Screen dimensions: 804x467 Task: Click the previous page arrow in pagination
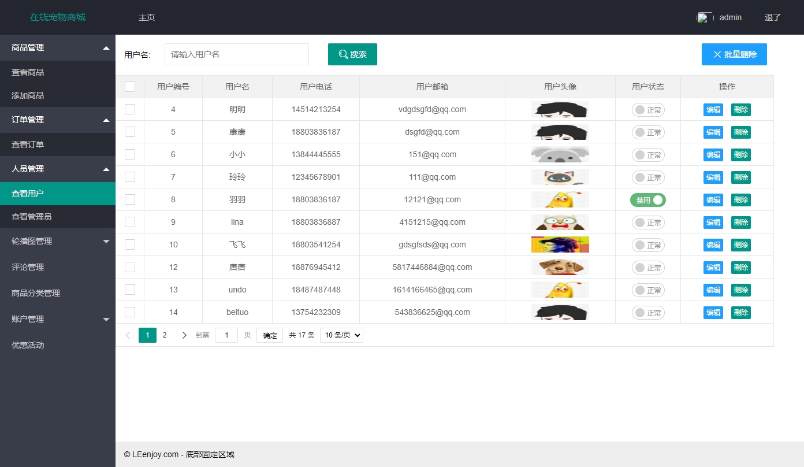point(128,335)
